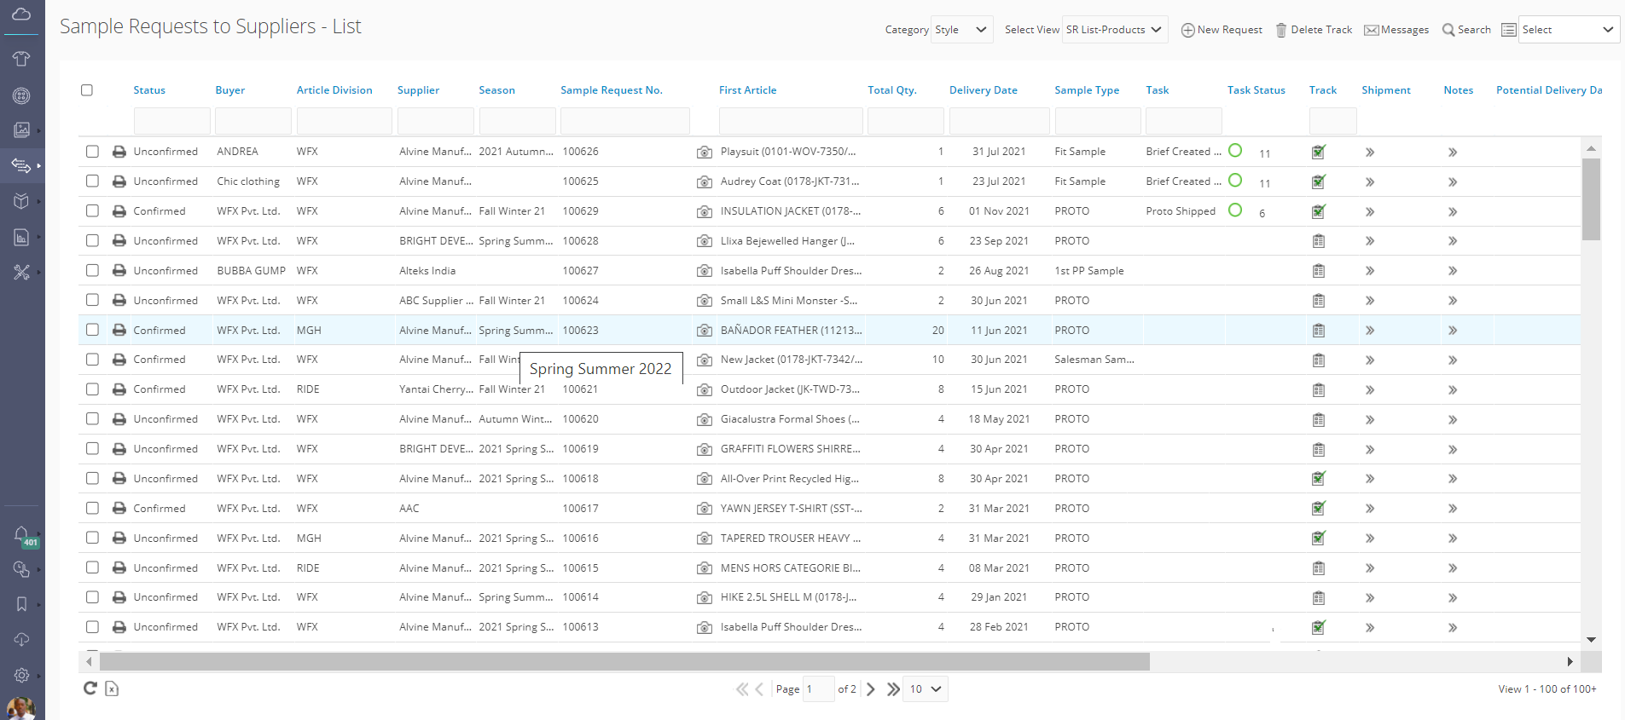Check the row checkbox for BUBBA GUMP

click(92, 271)
